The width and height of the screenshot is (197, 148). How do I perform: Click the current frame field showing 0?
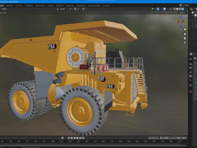pyautogui.click(x=153, y=138)
